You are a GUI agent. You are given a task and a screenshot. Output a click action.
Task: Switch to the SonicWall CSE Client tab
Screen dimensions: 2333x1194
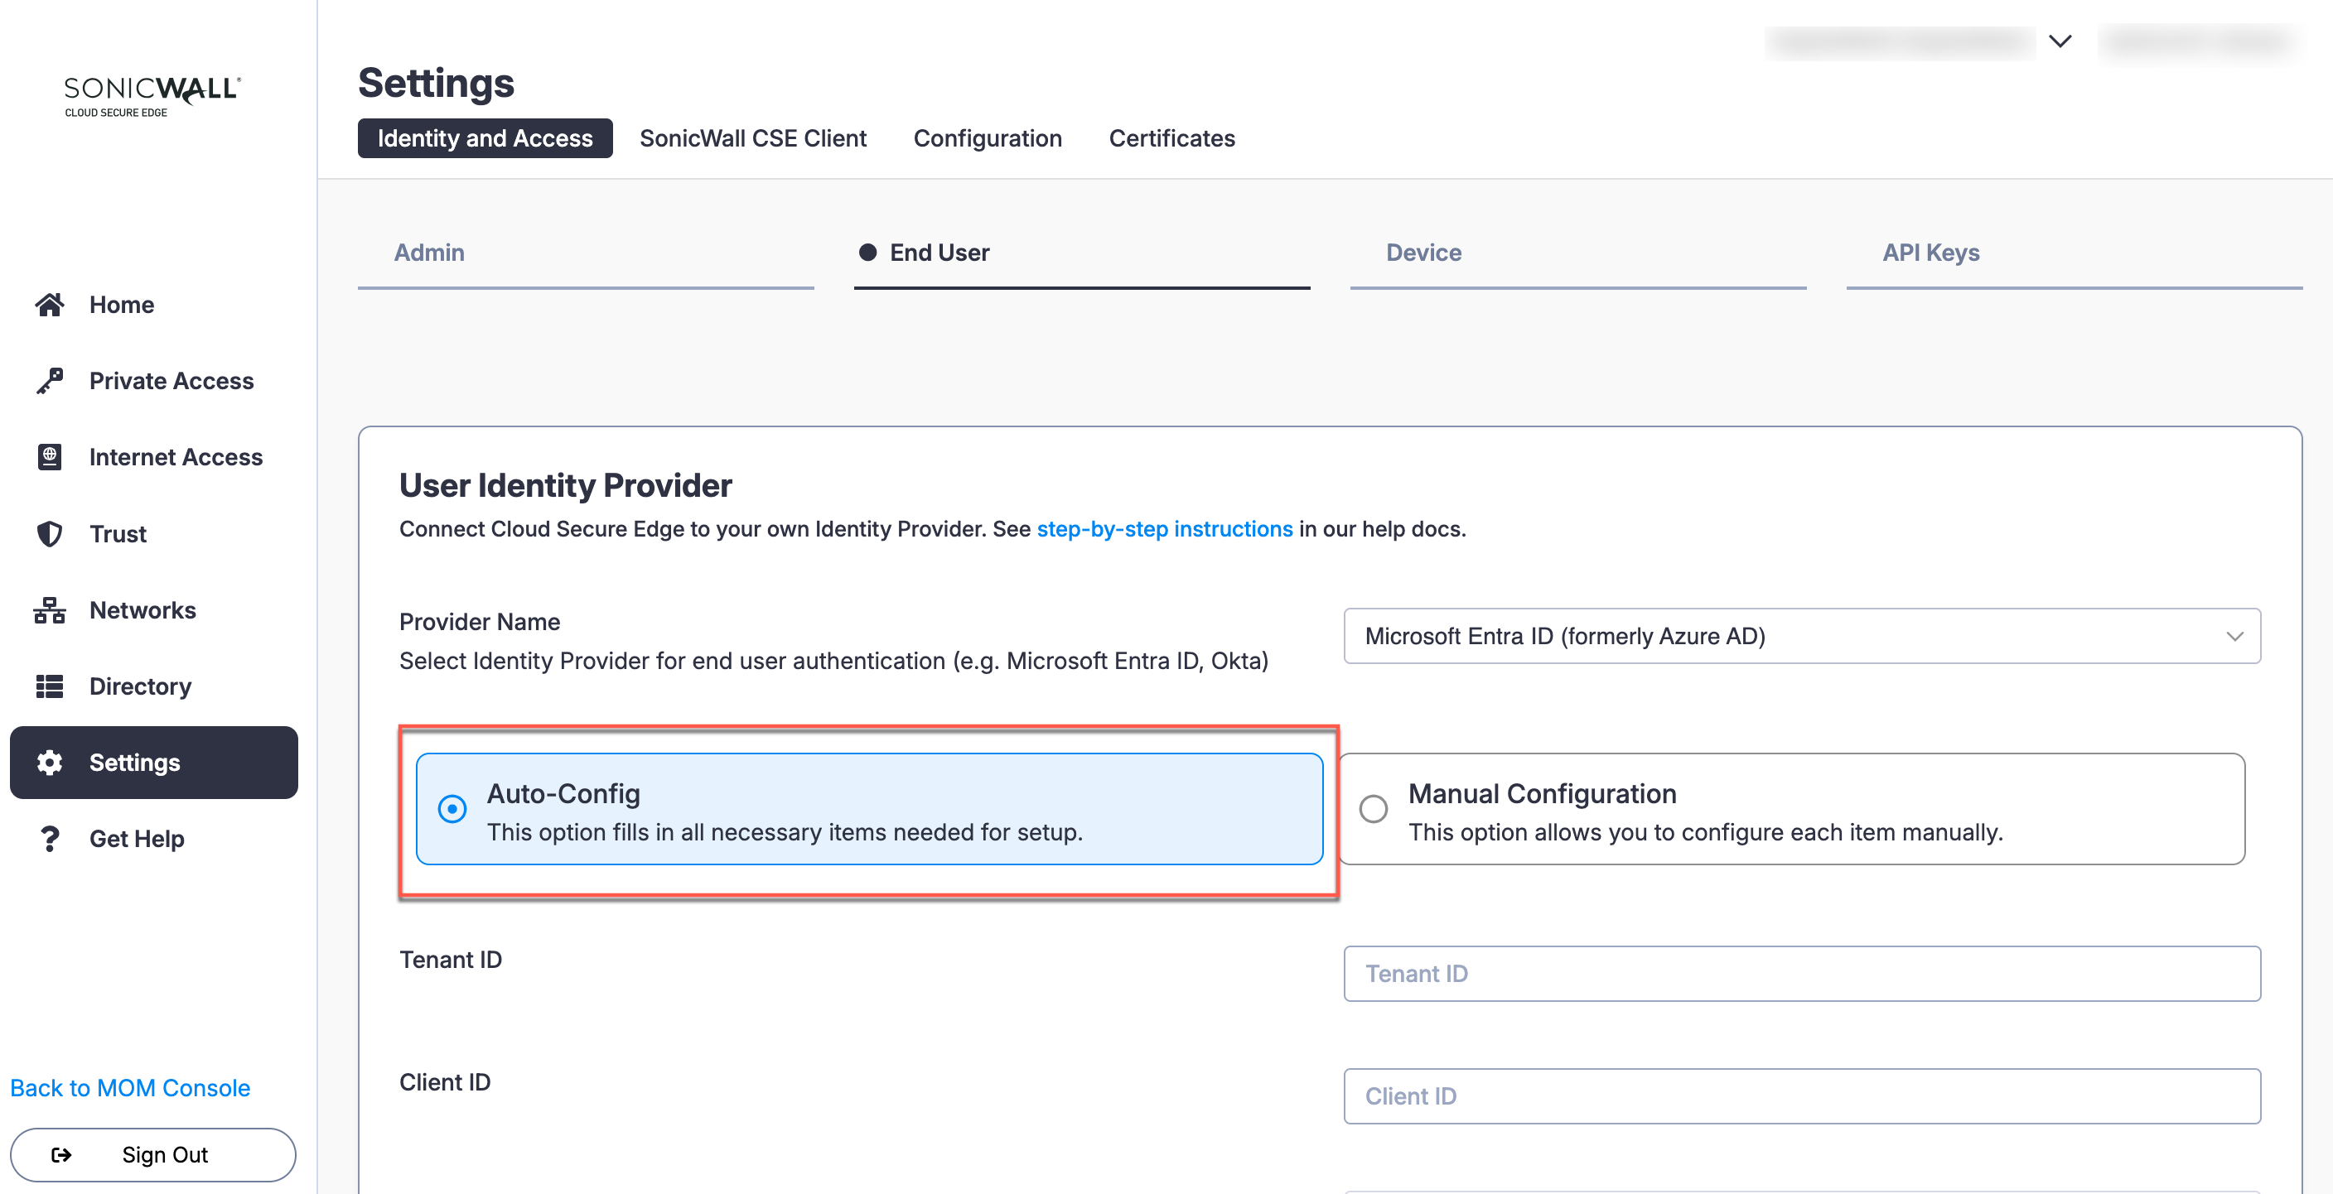(752, 138)
